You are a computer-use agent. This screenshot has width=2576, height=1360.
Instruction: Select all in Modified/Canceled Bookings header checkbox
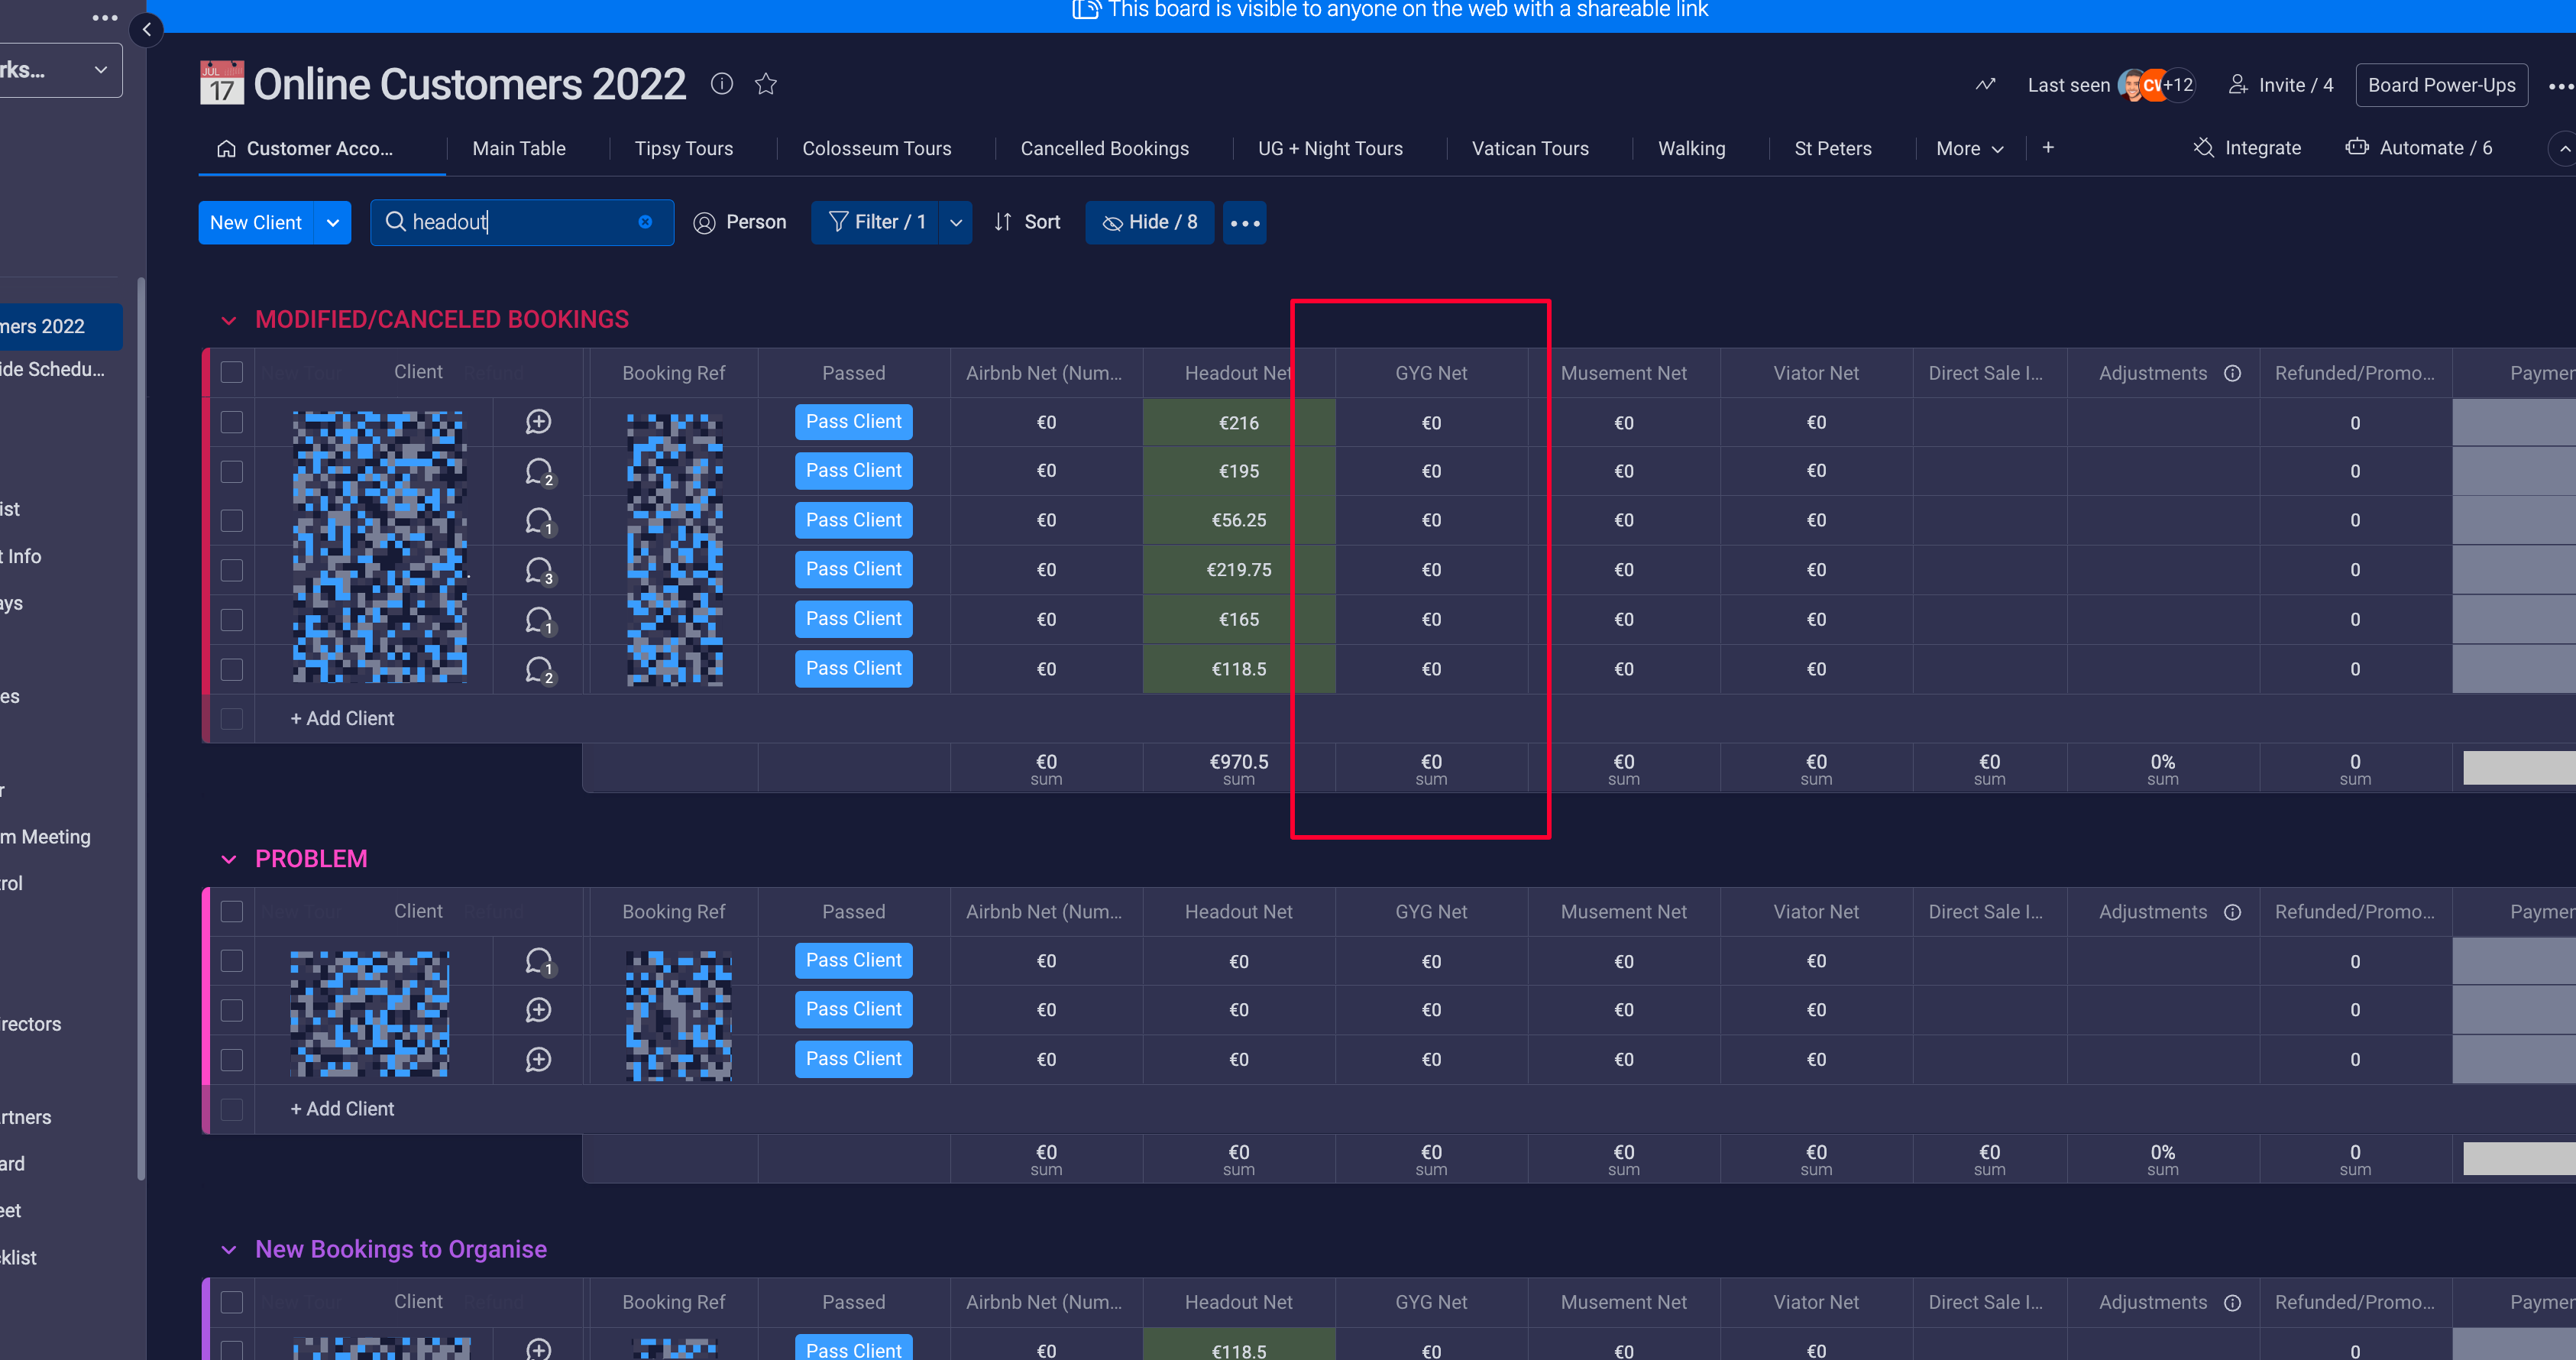232,373
